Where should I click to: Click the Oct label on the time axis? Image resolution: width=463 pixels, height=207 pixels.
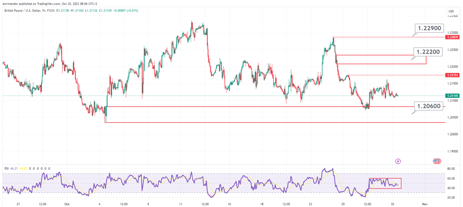[67, 204]
